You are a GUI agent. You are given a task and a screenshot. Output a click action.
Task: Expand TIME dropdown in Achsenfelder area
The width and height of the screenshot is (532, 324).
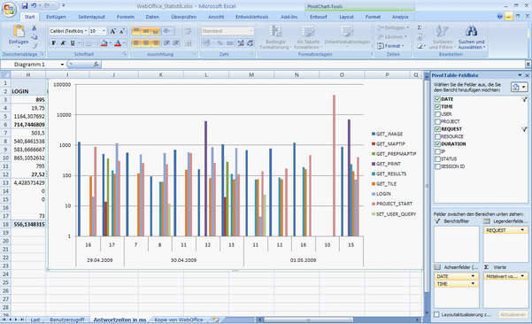tap(473, 283)
